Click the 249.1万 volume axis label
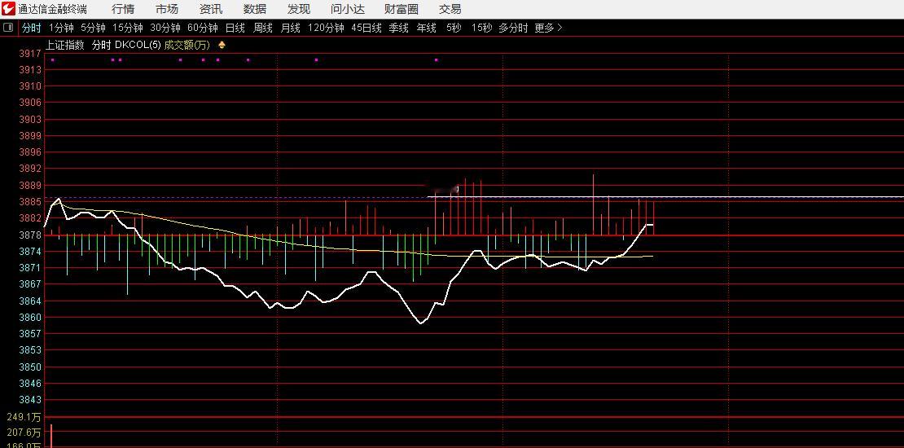The height and width of the screenshot is (448, 904). coord(24,416)
